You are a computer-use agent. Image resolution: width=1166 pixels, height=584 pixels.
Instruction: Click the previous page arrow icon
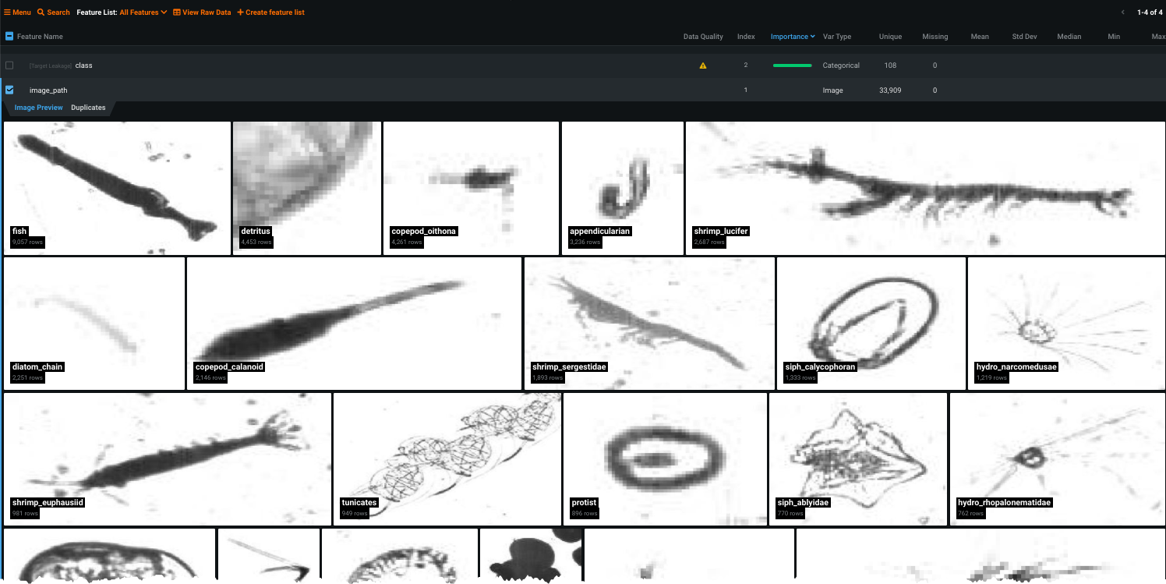pyautogui.click(x=1122, y=12)
